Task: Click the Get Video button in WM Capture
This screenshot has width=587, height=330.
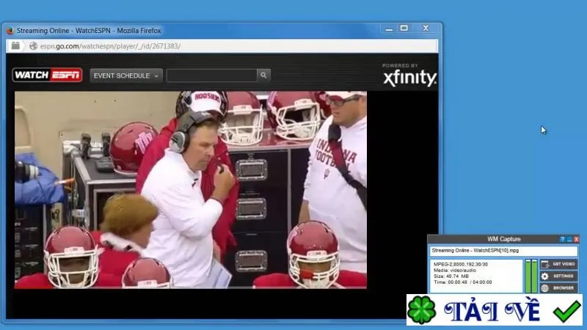Action: point(558,264)
